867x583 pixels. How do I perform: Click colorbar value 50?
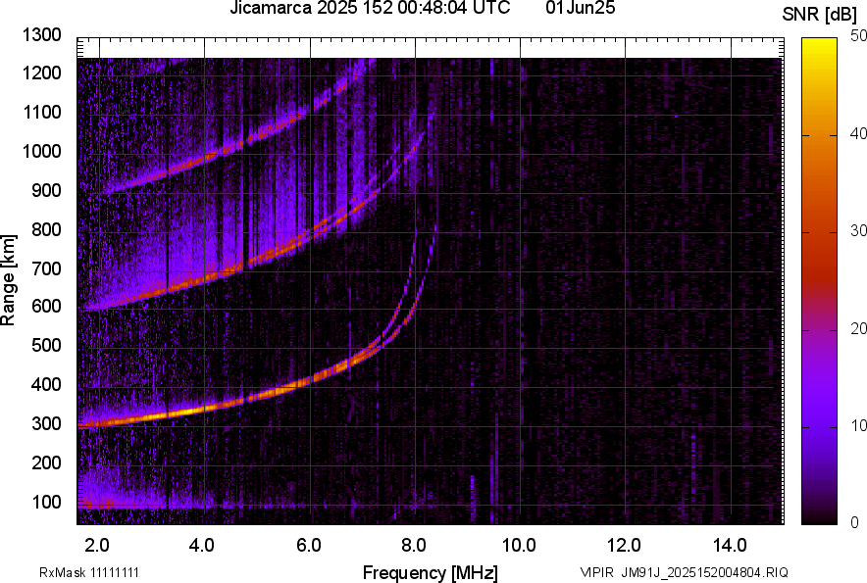[858, 36]
